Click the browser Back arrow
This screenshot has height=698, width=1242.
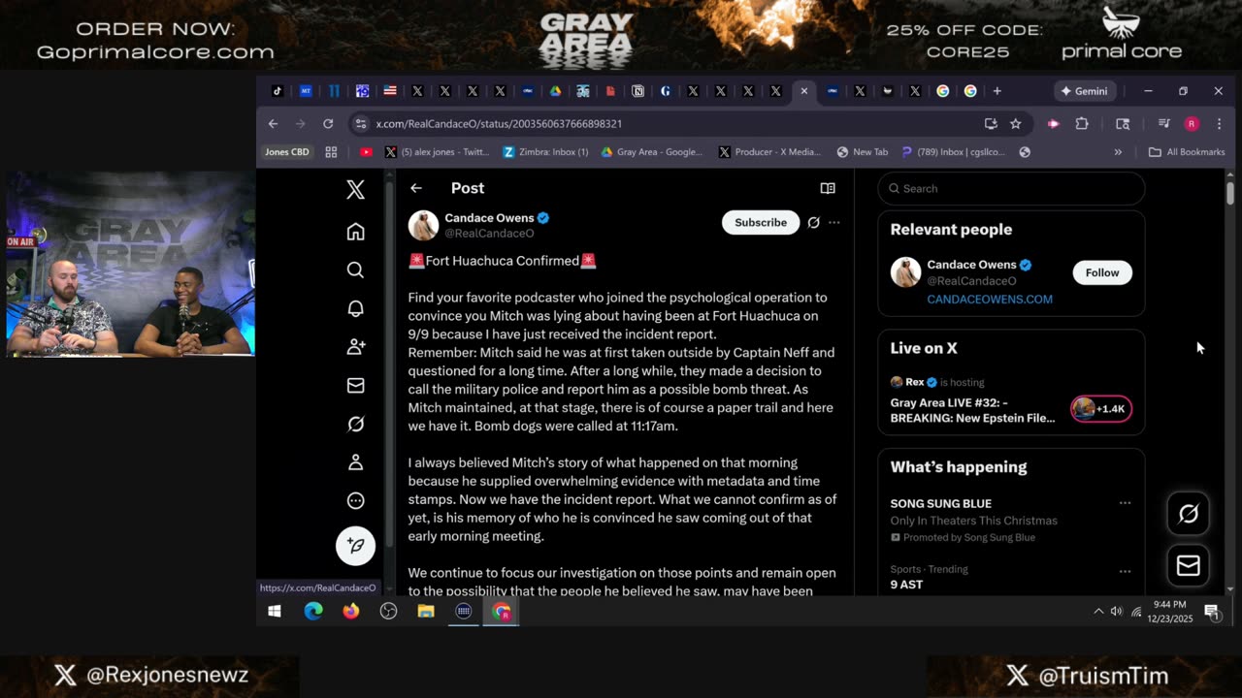(x=274, y=124)
